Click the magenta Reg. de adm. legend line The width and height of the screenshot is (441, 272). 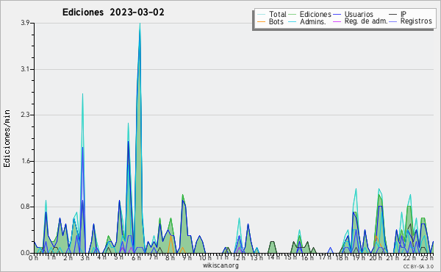(x=337, y=21)
